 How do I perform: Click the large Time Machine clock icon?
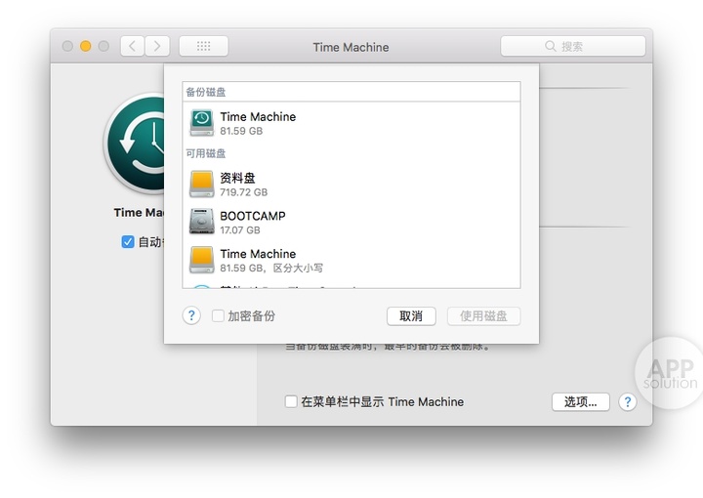point(135,144)
